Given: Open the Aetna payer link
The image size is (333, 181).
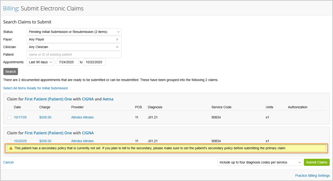Looking at the screenshot, I should (108, 99).
